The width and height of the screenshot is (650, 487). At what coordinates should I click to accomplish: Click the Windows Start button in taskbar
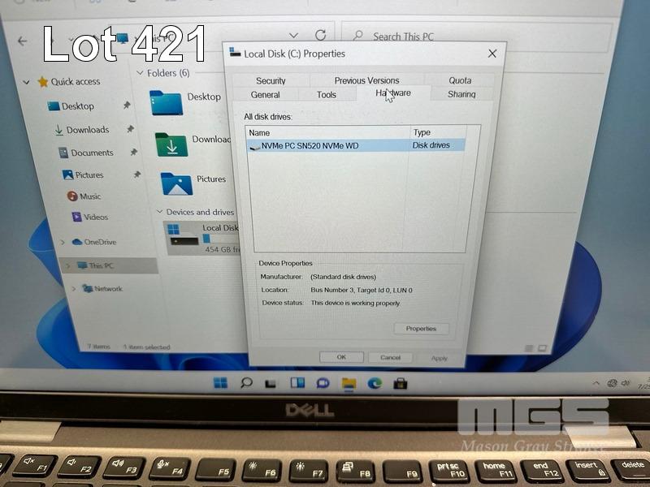tap(220, 383)
